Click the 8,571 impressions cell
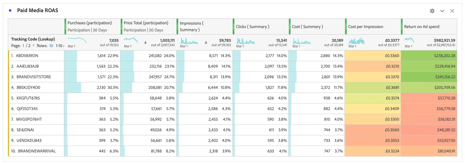The width and height of the screenshot is (465, 164). [205, 55]
